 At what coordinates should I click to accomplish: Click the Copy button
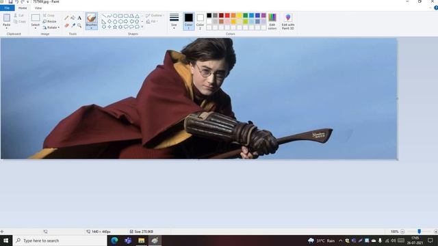(x=20, y=21)
